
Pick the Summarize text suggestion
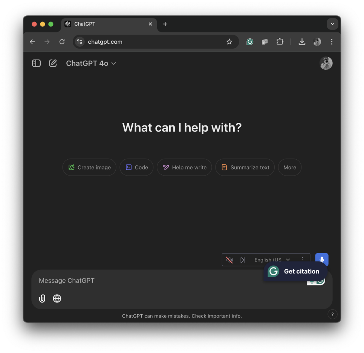click(x=245, y=167)
